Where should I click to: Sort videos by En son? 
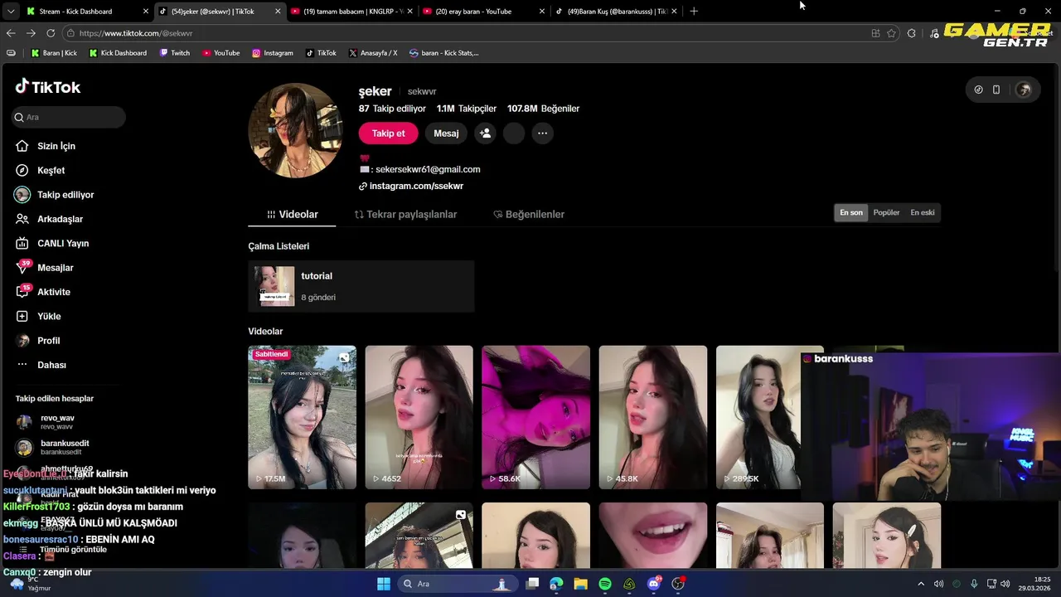click(x=851, y=212)
